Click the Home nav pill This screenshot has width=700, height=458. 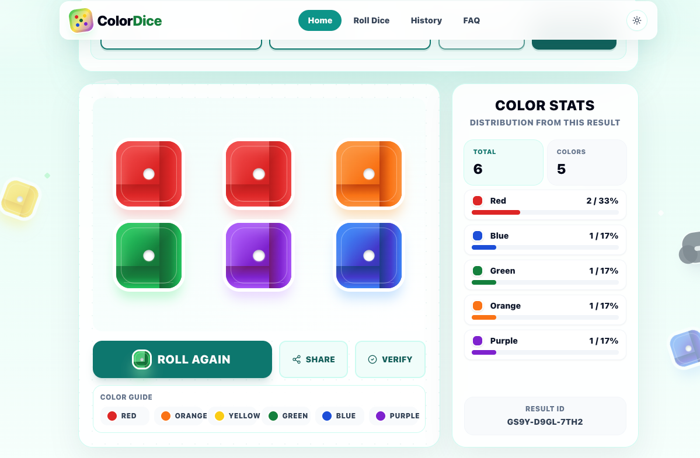click(x=320, y=20)
